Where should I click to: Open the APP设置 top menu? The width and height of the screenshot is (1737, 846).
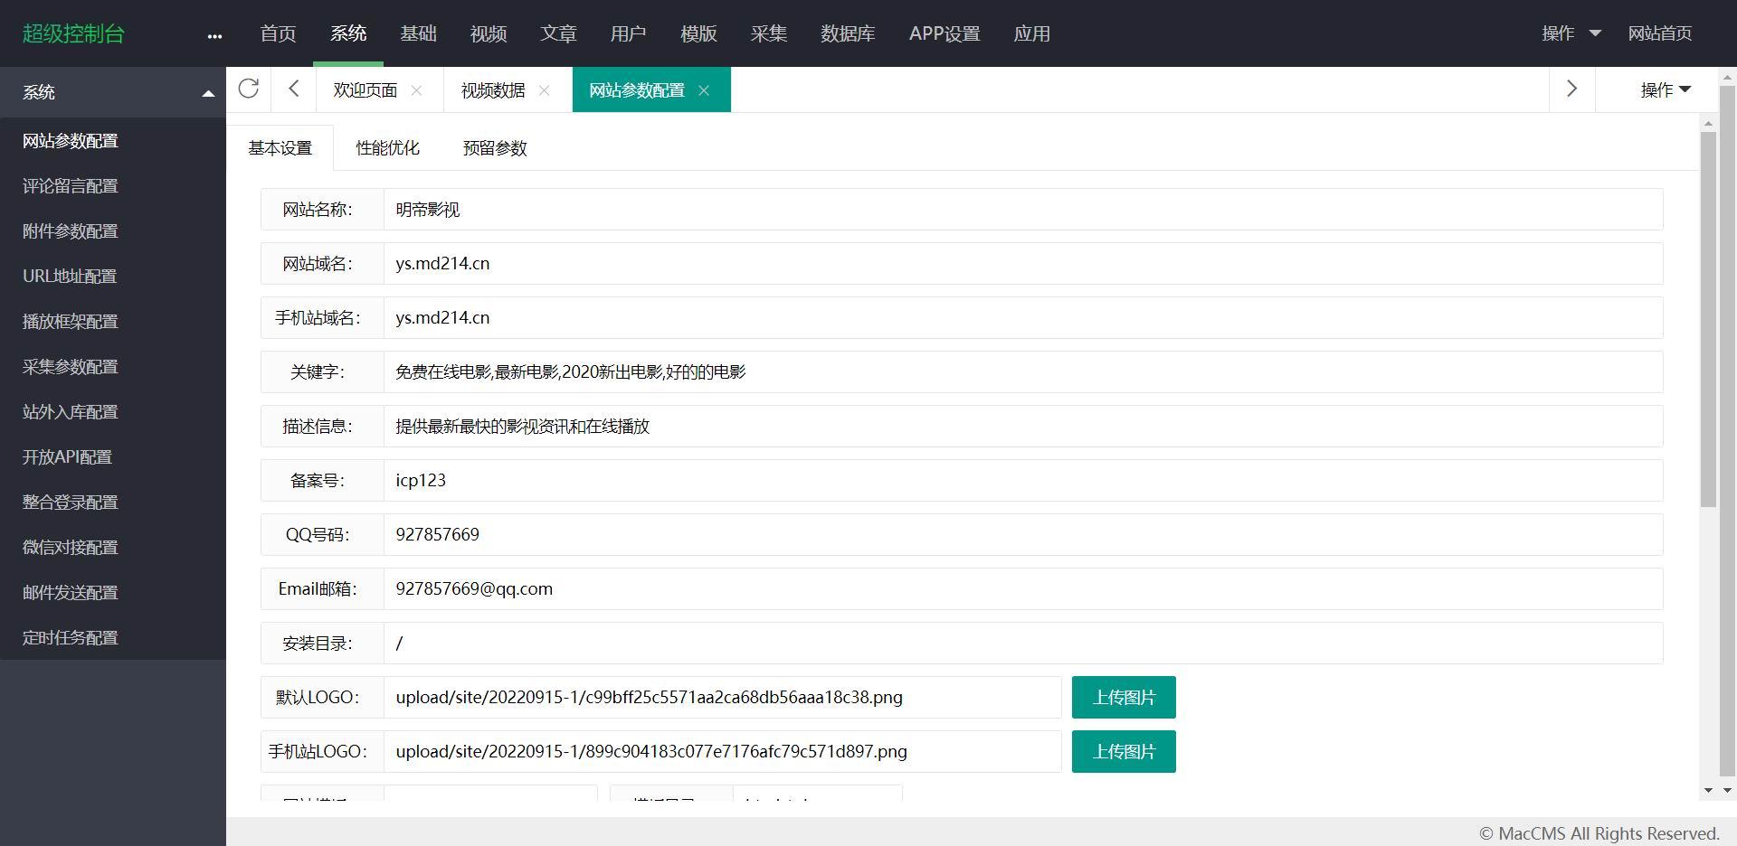[x=944, y=33]
